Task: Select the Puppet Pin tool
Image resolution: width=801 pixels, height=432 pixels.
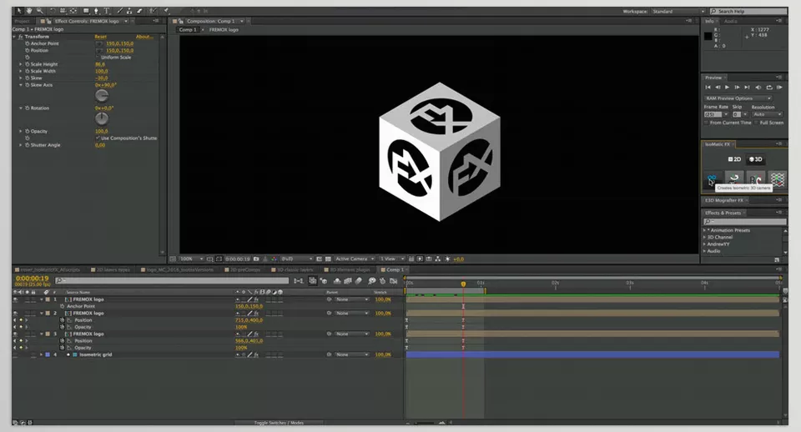Action: (166, 11)
